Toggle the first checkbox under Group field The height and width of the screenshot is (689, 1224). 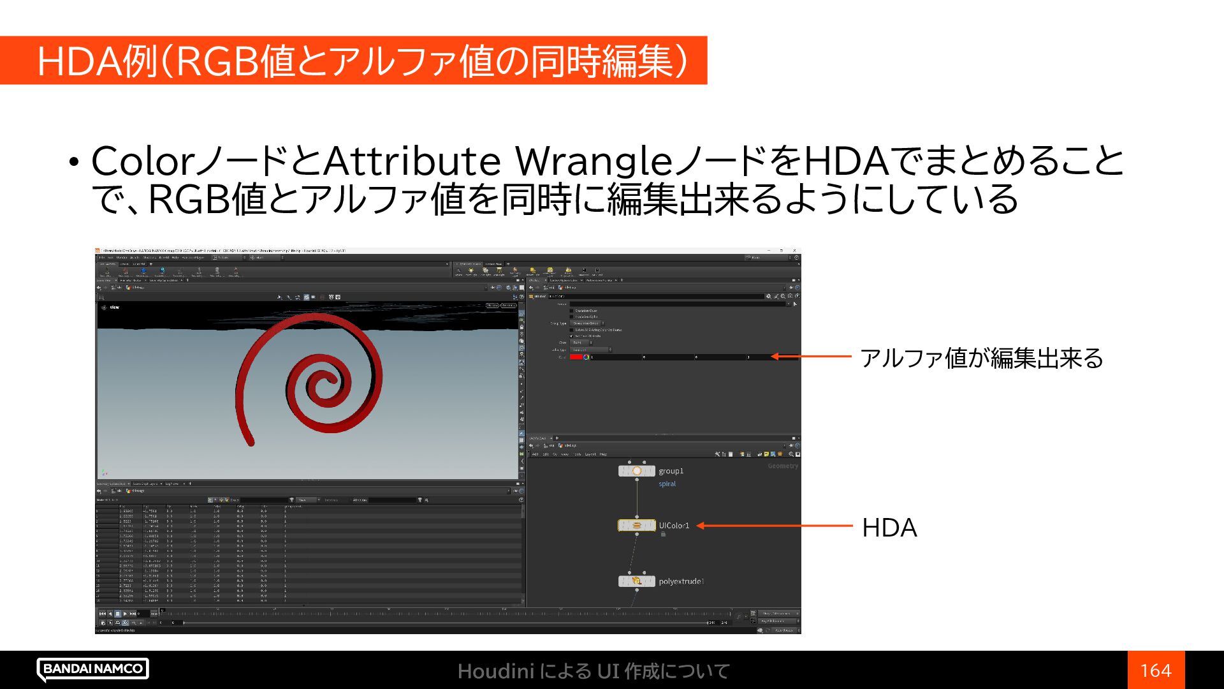coord(572,311)
